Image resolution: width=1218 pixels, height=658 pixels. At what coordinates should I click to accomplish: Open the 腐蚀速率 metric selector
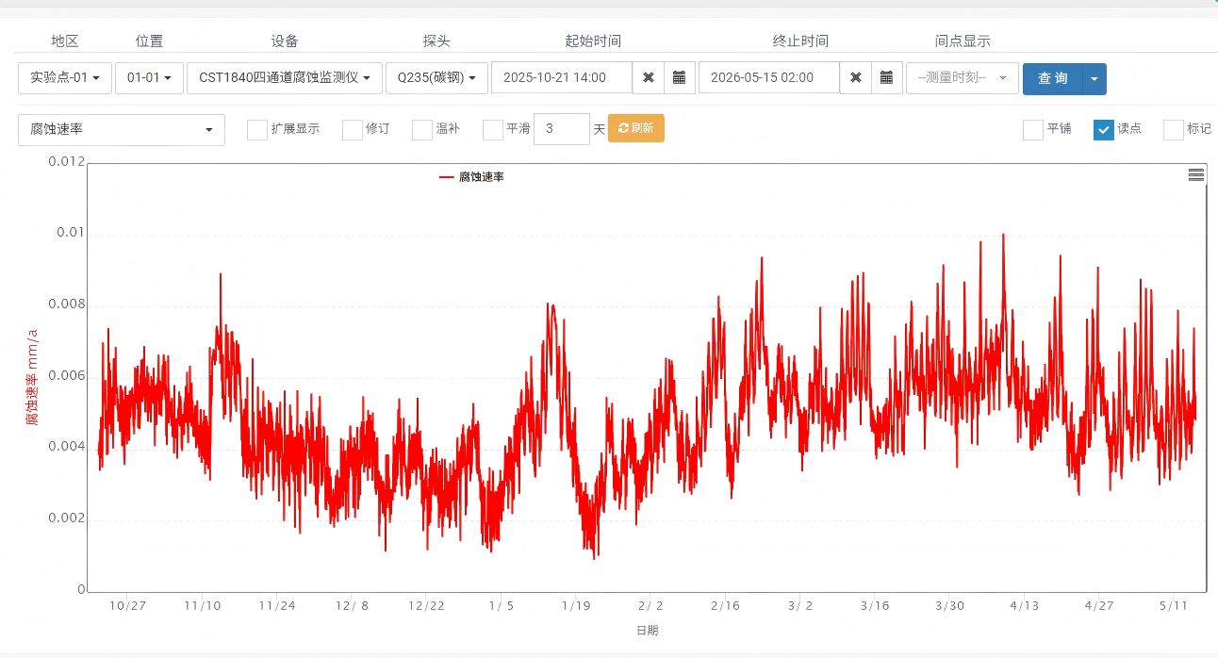(x=122, y=130)
